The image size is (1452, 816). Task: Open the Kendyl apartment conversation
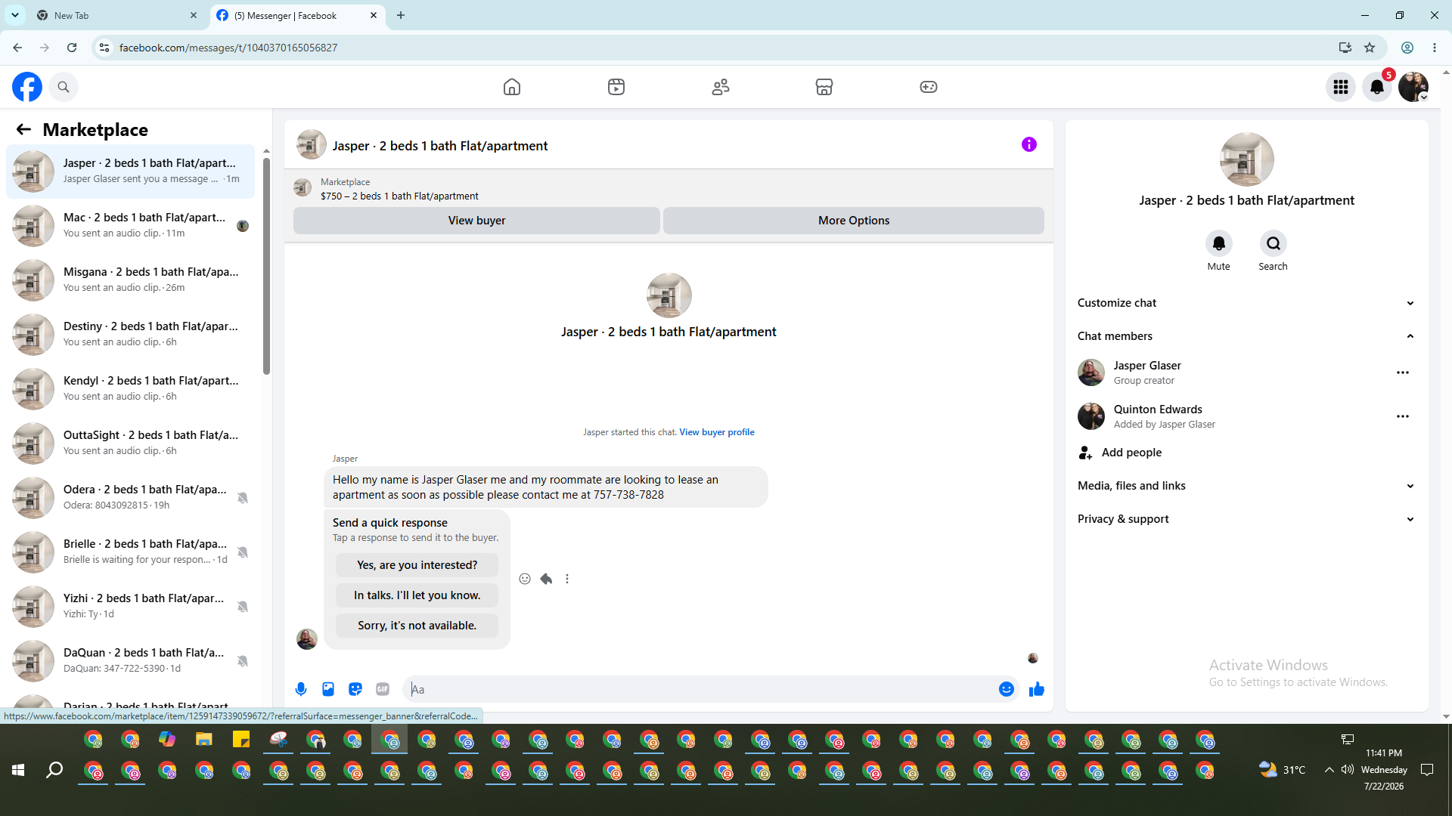[x=130, y=389]
